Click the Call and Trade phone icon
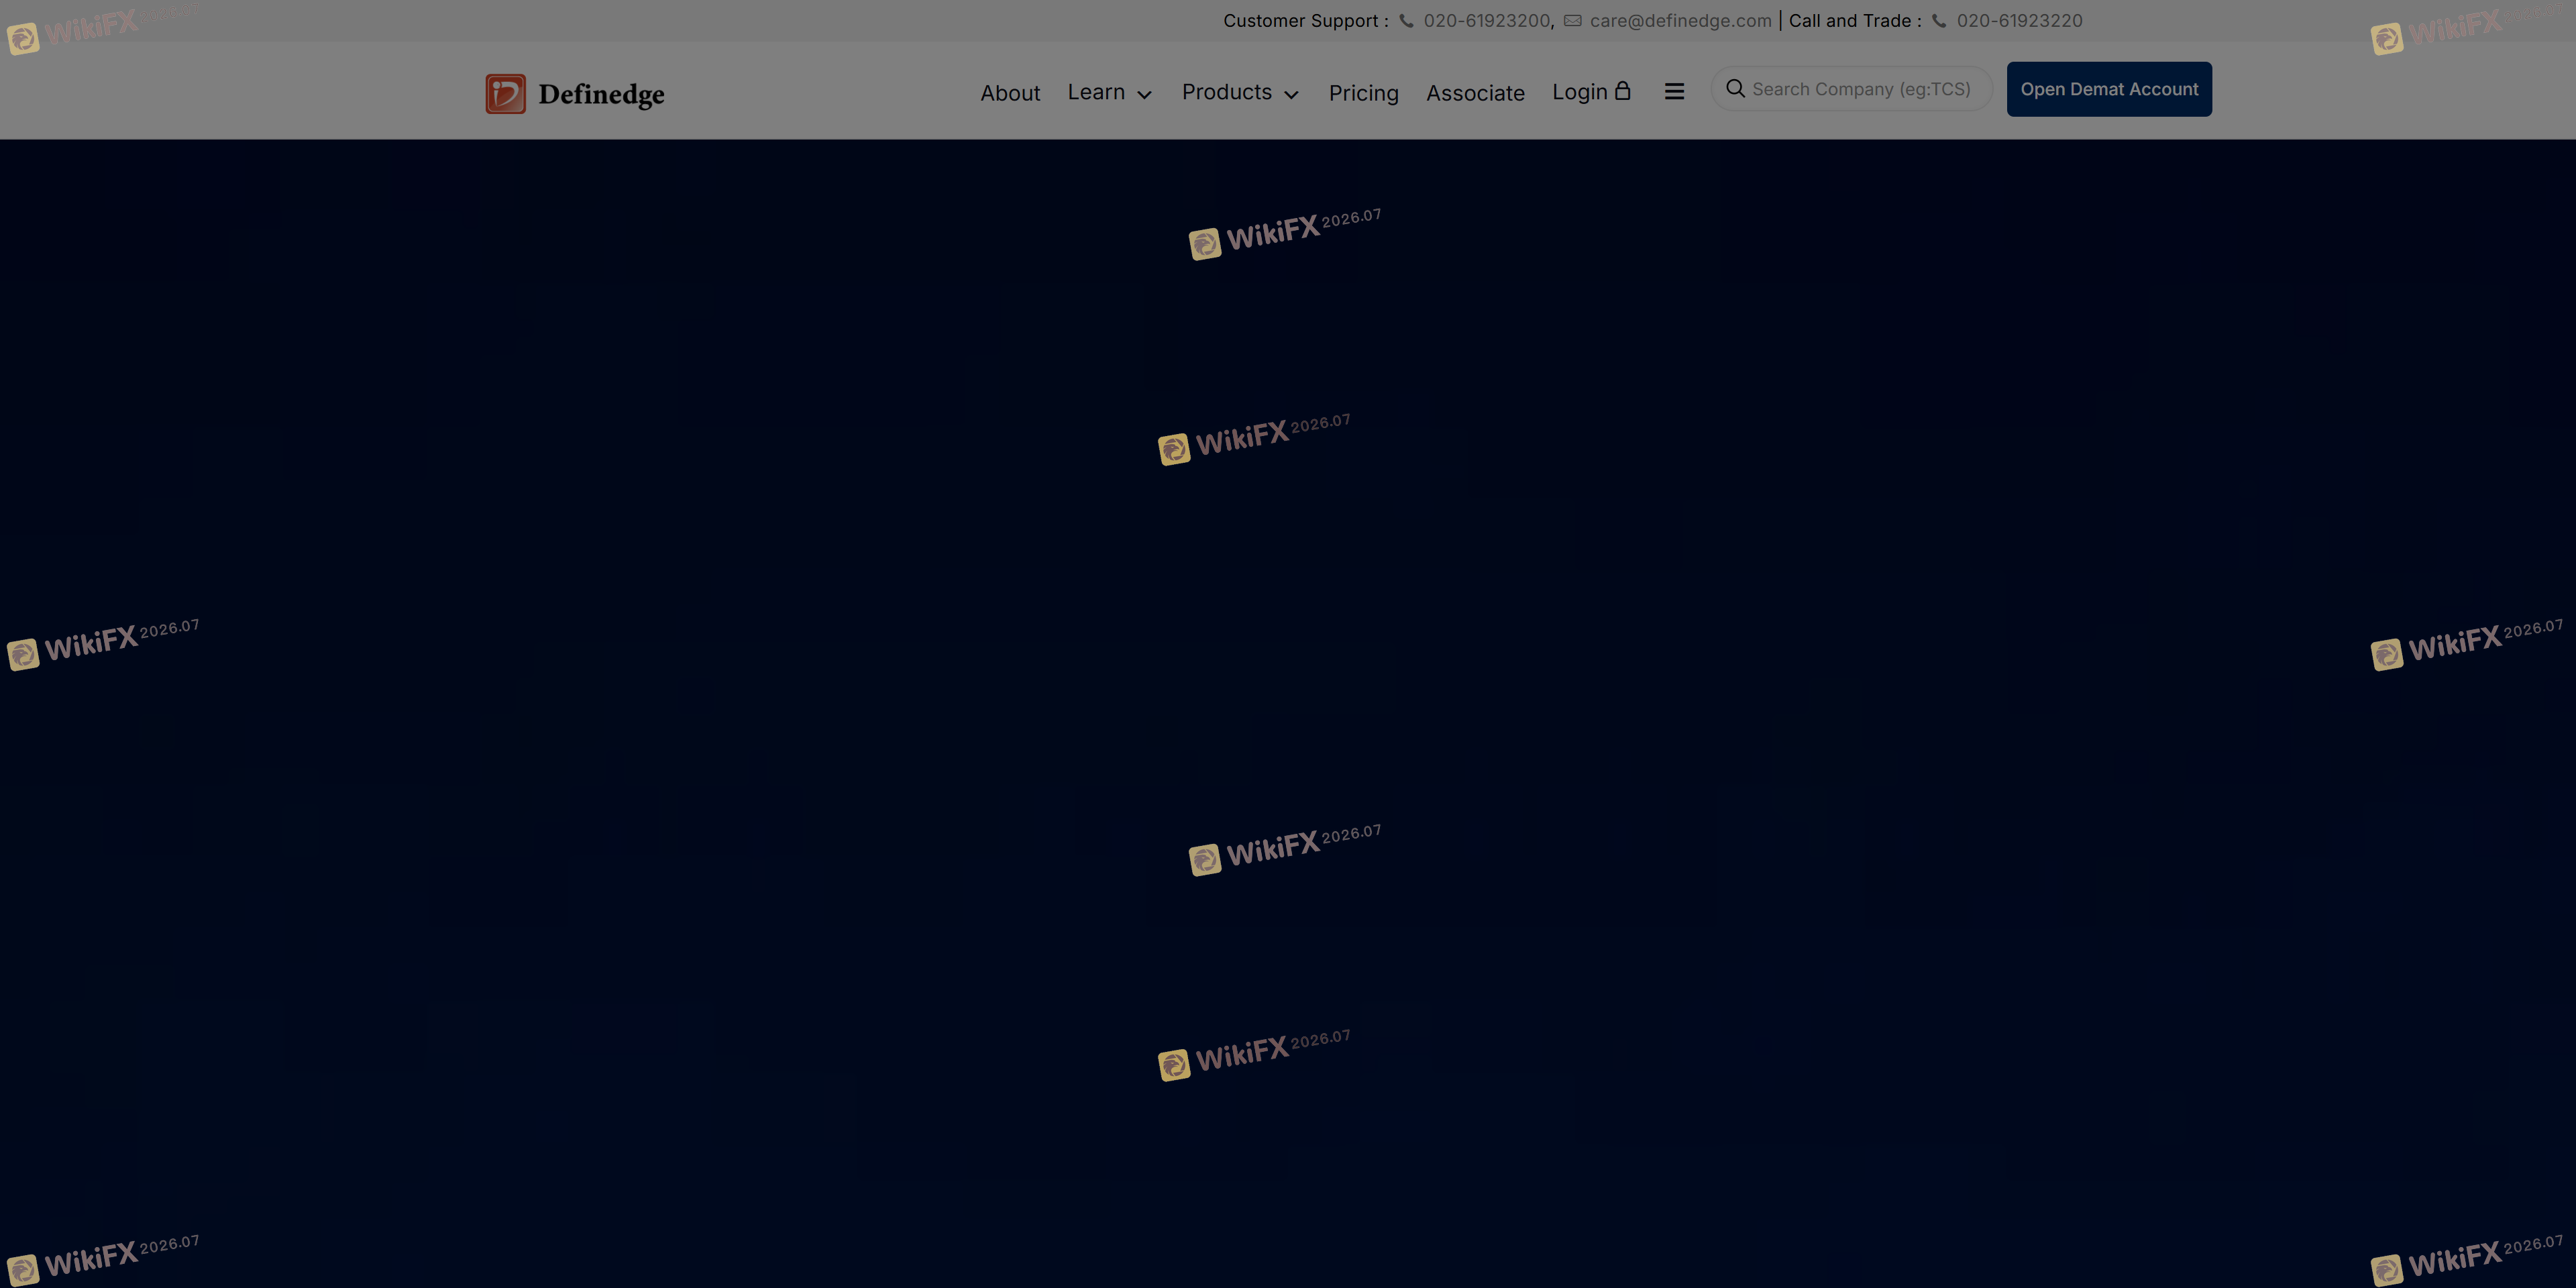The width and height of the screenshot is (2576, 1288). click(x=1938, y=21)
